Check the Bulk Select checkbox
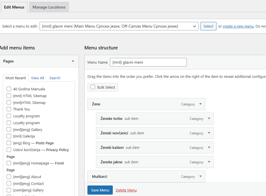Viewport: 266px width, 196px height. point(93,87)
